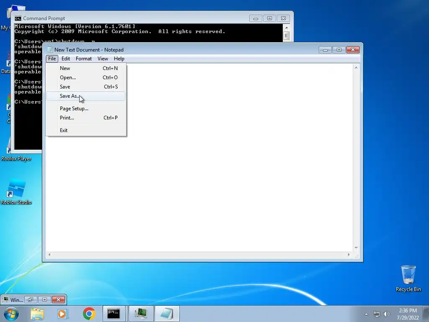Click Notepad horizontal scrollbar right arrow
429x322 pixels.
[x=349, y=254]
